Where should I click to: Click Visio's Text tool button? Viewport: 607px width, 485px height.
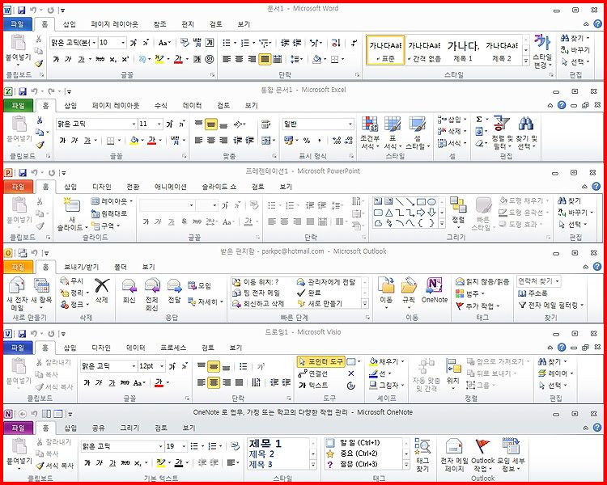click(x=313, y=386)
